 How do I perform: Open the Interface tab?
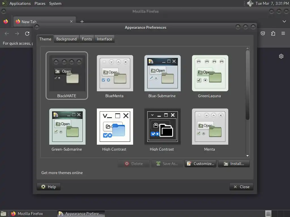[x=104, y=39]
